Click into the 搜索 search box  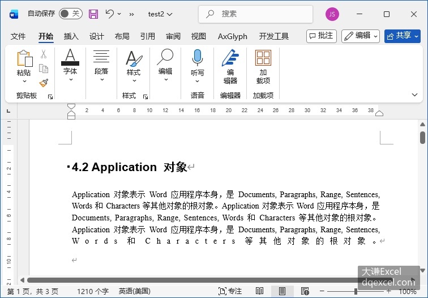(x=255, y=14)
